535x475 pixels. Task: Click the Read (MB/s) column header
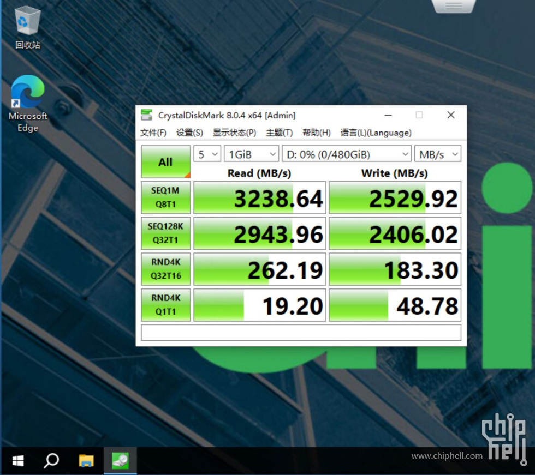point(259,173)
